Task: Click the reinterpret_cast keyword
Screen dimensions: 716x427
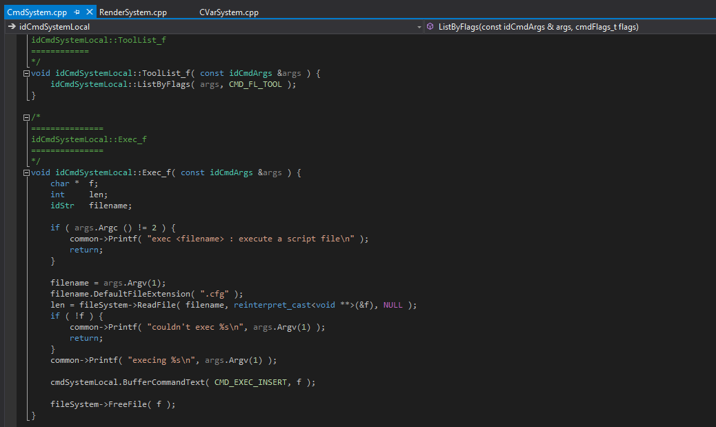Action: point(272,305)
